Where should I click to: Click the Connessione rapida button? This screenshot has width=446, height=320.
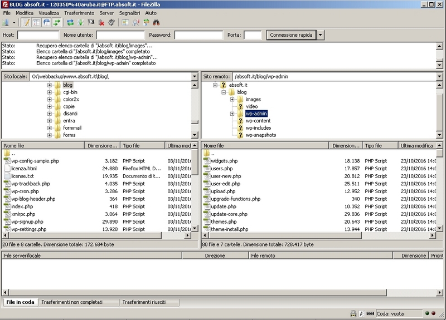point(291,35)
